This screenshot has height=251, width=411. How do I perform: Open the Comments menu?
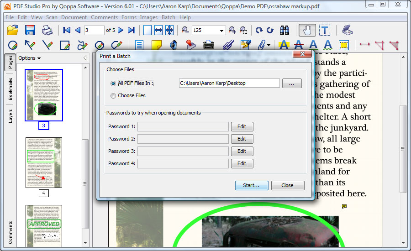(x=104, y=17)
